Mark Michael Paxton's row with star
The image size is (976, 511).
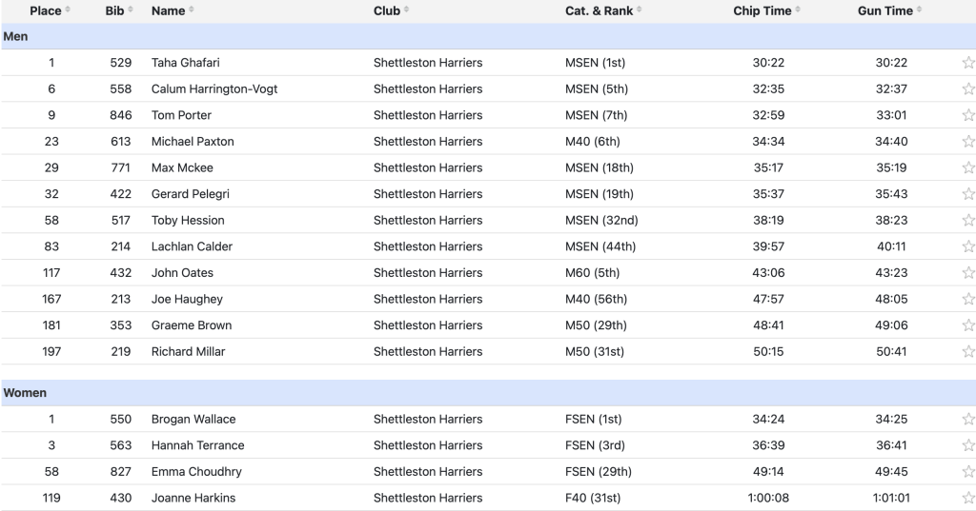point(968,141)
